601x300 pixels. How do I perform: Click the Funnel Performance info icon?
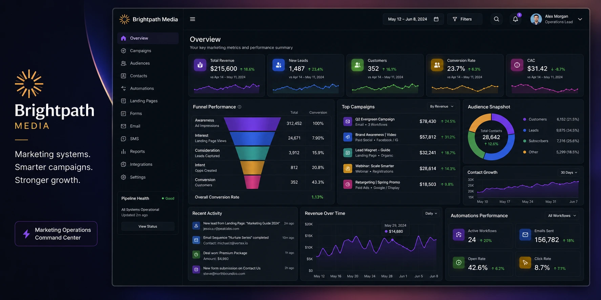240,107
